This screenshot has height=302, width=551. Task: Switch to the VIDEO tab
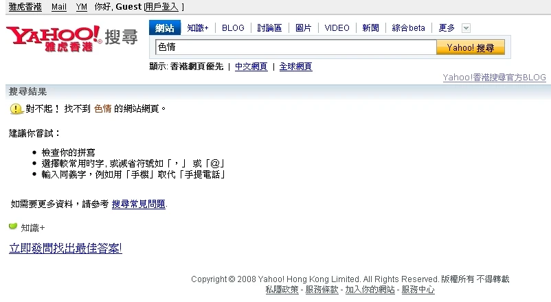coord(337,28)
